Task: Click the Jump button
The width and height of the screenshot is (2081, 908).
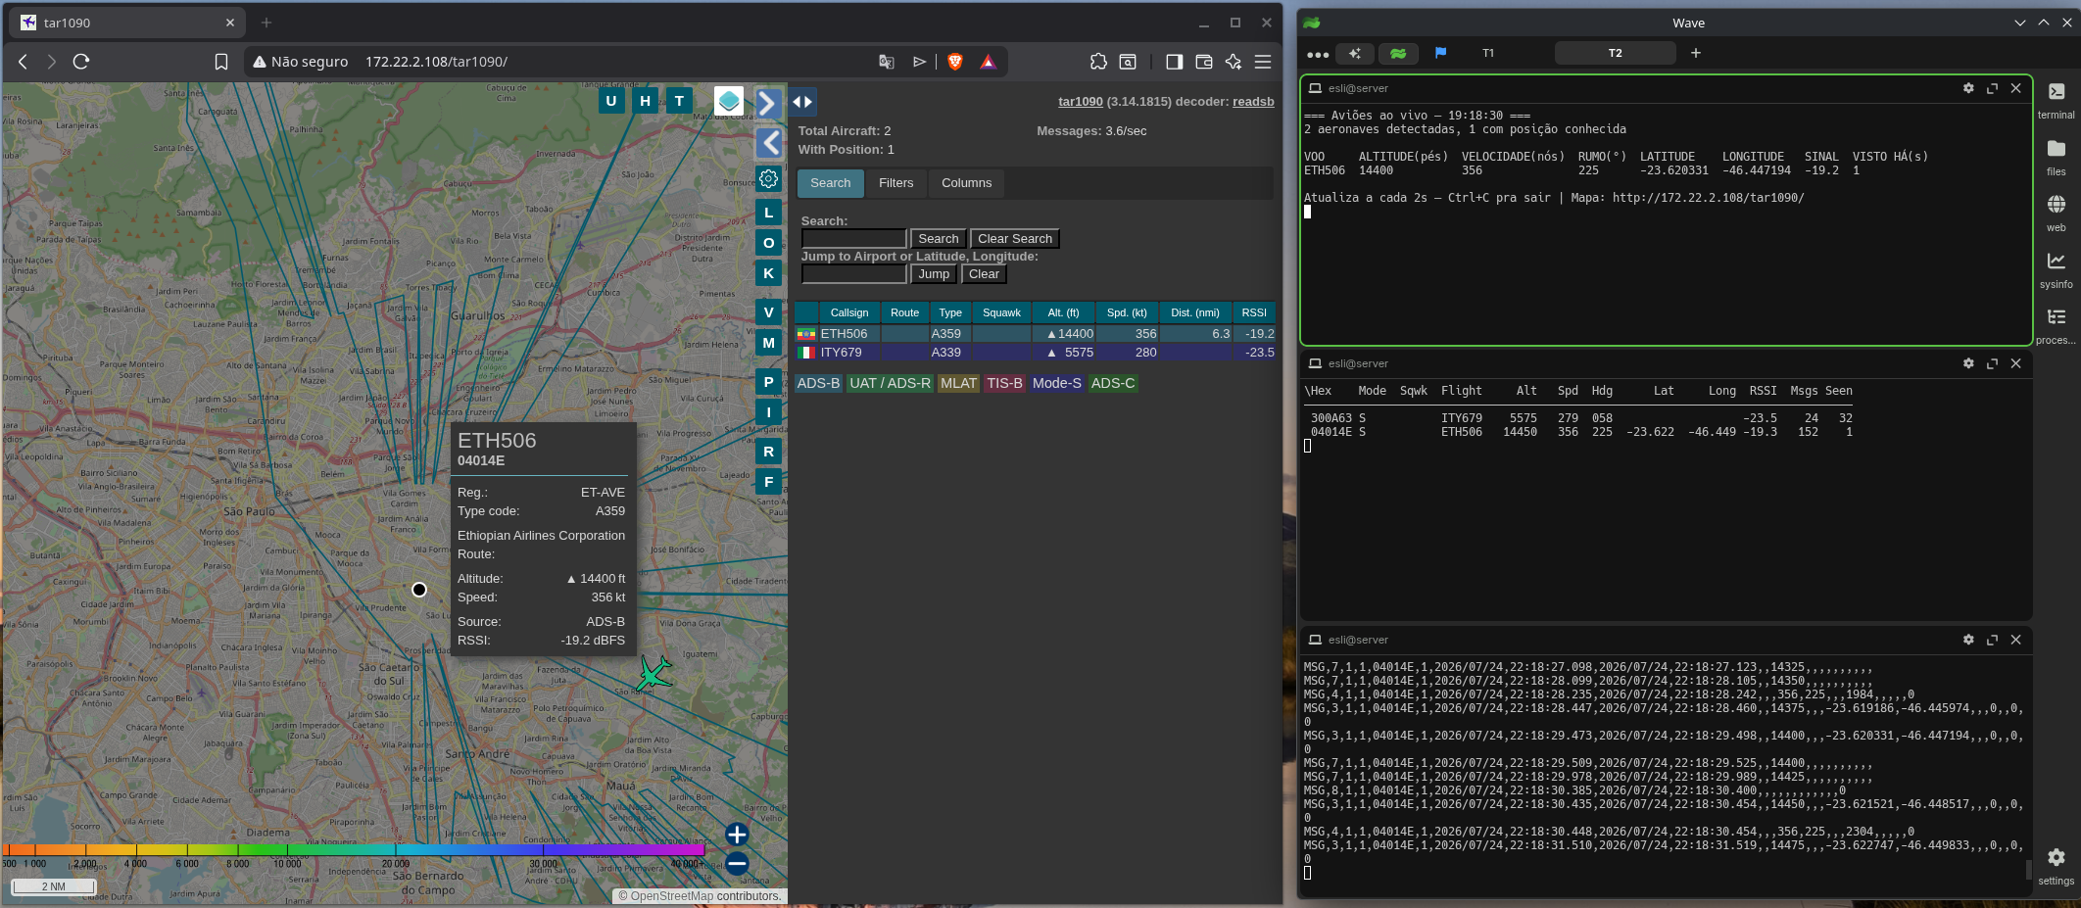Action: coord(934,274)
